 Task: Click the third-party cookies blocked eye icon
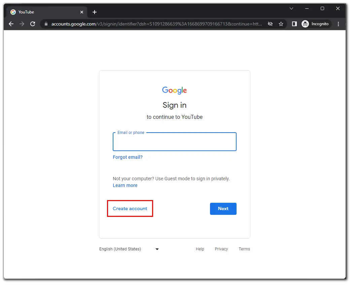[x=270, y=24]
